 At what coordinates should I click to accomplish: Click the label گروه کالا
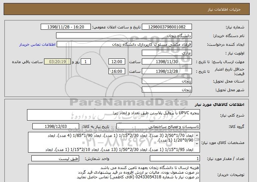(236, 127)
